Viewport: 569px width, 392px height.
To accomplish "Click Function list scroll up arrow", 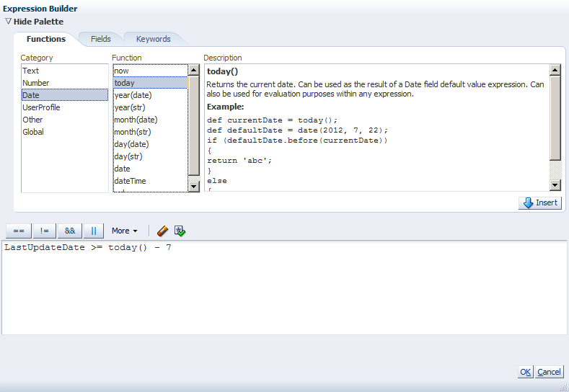I will 194,70.
